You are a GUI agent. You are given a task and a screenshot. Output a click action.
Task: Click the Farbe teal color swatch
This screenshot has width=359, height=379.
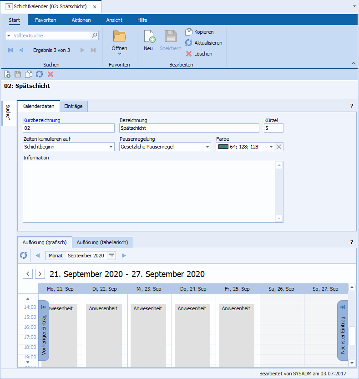coord(223,147)
